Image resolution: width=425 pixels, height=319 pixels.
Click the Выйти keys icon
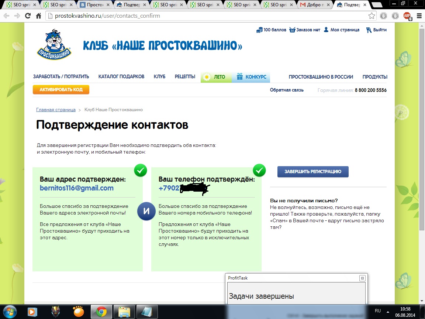pyautogui.click(x=369, y=30)
